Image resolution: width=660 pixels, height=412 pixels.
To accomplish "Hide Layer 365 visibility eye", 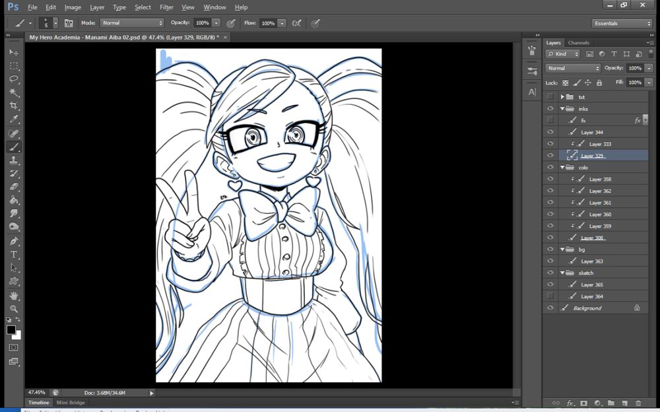I will [x=550, y=285].
